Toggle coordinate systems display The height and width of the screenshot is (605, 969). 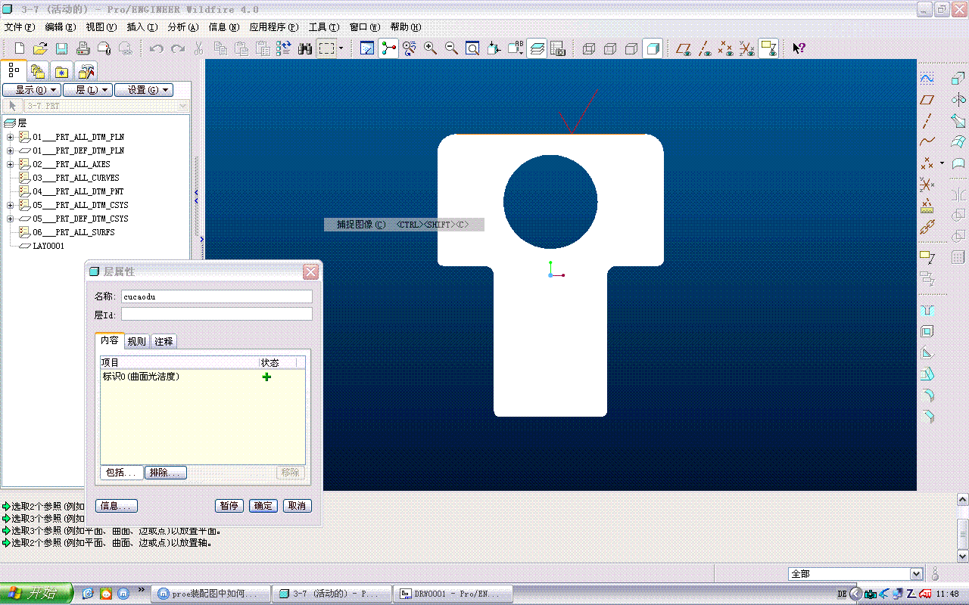coord(747,48)
